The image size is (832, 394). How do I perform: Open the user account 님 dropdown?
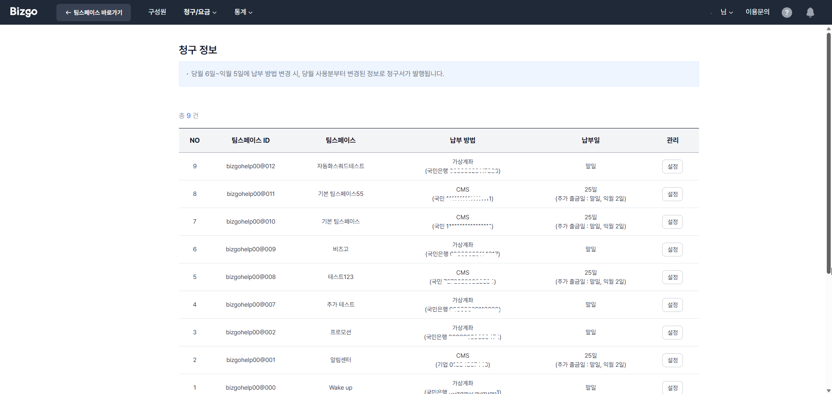[x=726, y=12]
